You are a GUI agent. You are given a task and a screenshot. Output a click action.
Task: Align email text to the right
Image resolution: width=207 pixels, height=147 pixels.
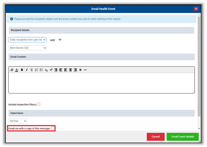(x=75, y=70)
